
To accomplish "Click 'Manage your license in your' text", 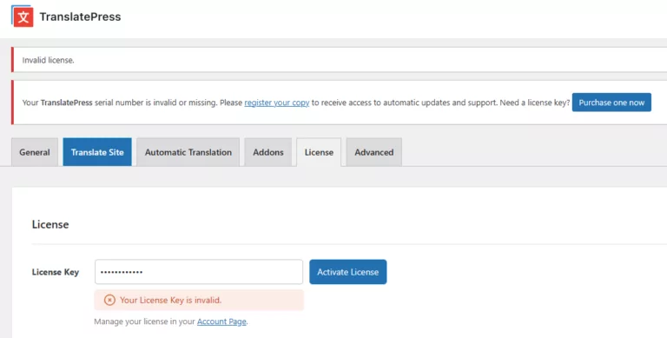I will pyautogui.click(x=145, y=321).
